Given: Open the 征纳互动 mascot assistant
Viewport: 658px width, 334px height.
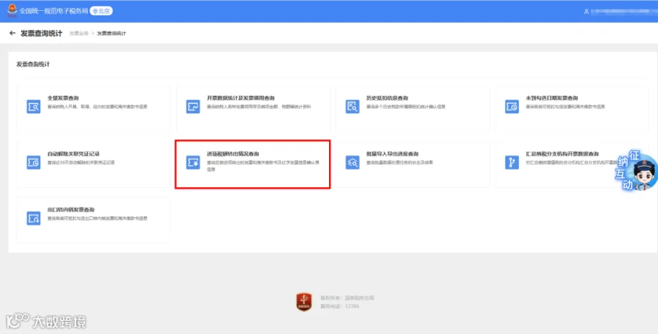Looking at the screenshot, I should 636,170.
